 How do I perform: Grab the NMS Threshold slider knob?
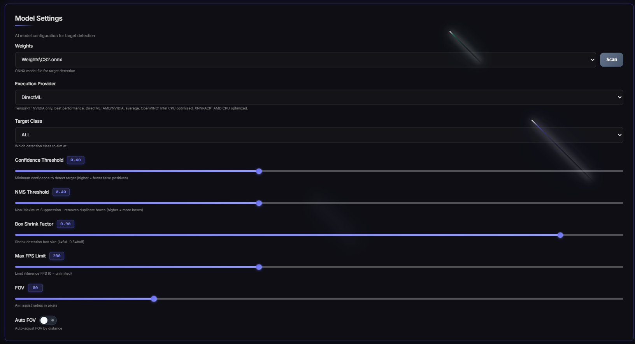tap(259, 203)
